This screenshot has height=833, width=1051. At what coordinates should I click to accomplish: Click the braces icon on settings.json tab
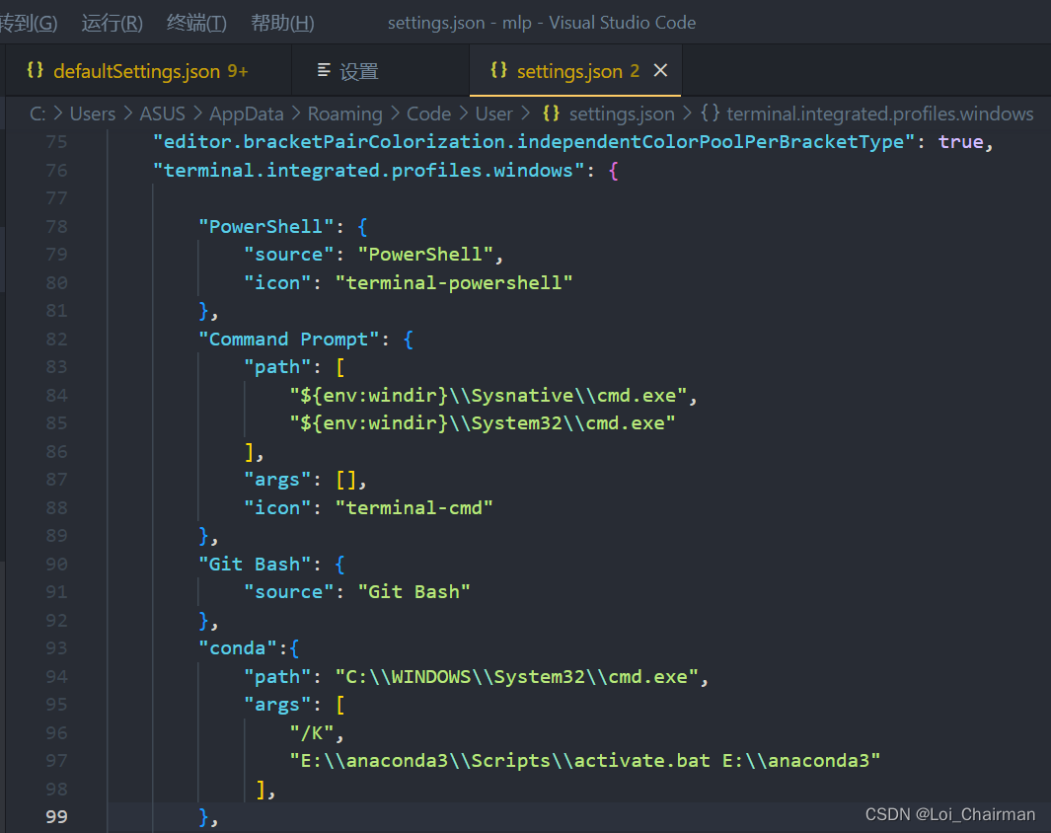pyautogui.click(x=498, y=70)
